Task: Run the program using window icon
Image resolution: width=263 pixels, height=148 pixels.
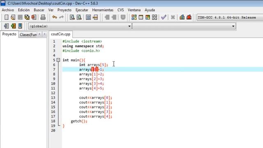Action: [x=141, y=17]
